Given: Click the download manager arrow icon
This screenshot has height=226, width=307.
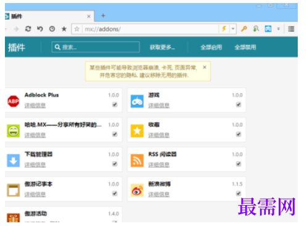Looking at the screenshot, I should click(x=14, y=161).
